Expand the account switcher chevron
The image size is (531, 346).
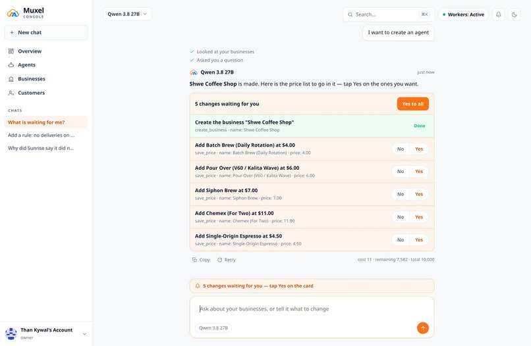tap(84, 334)
